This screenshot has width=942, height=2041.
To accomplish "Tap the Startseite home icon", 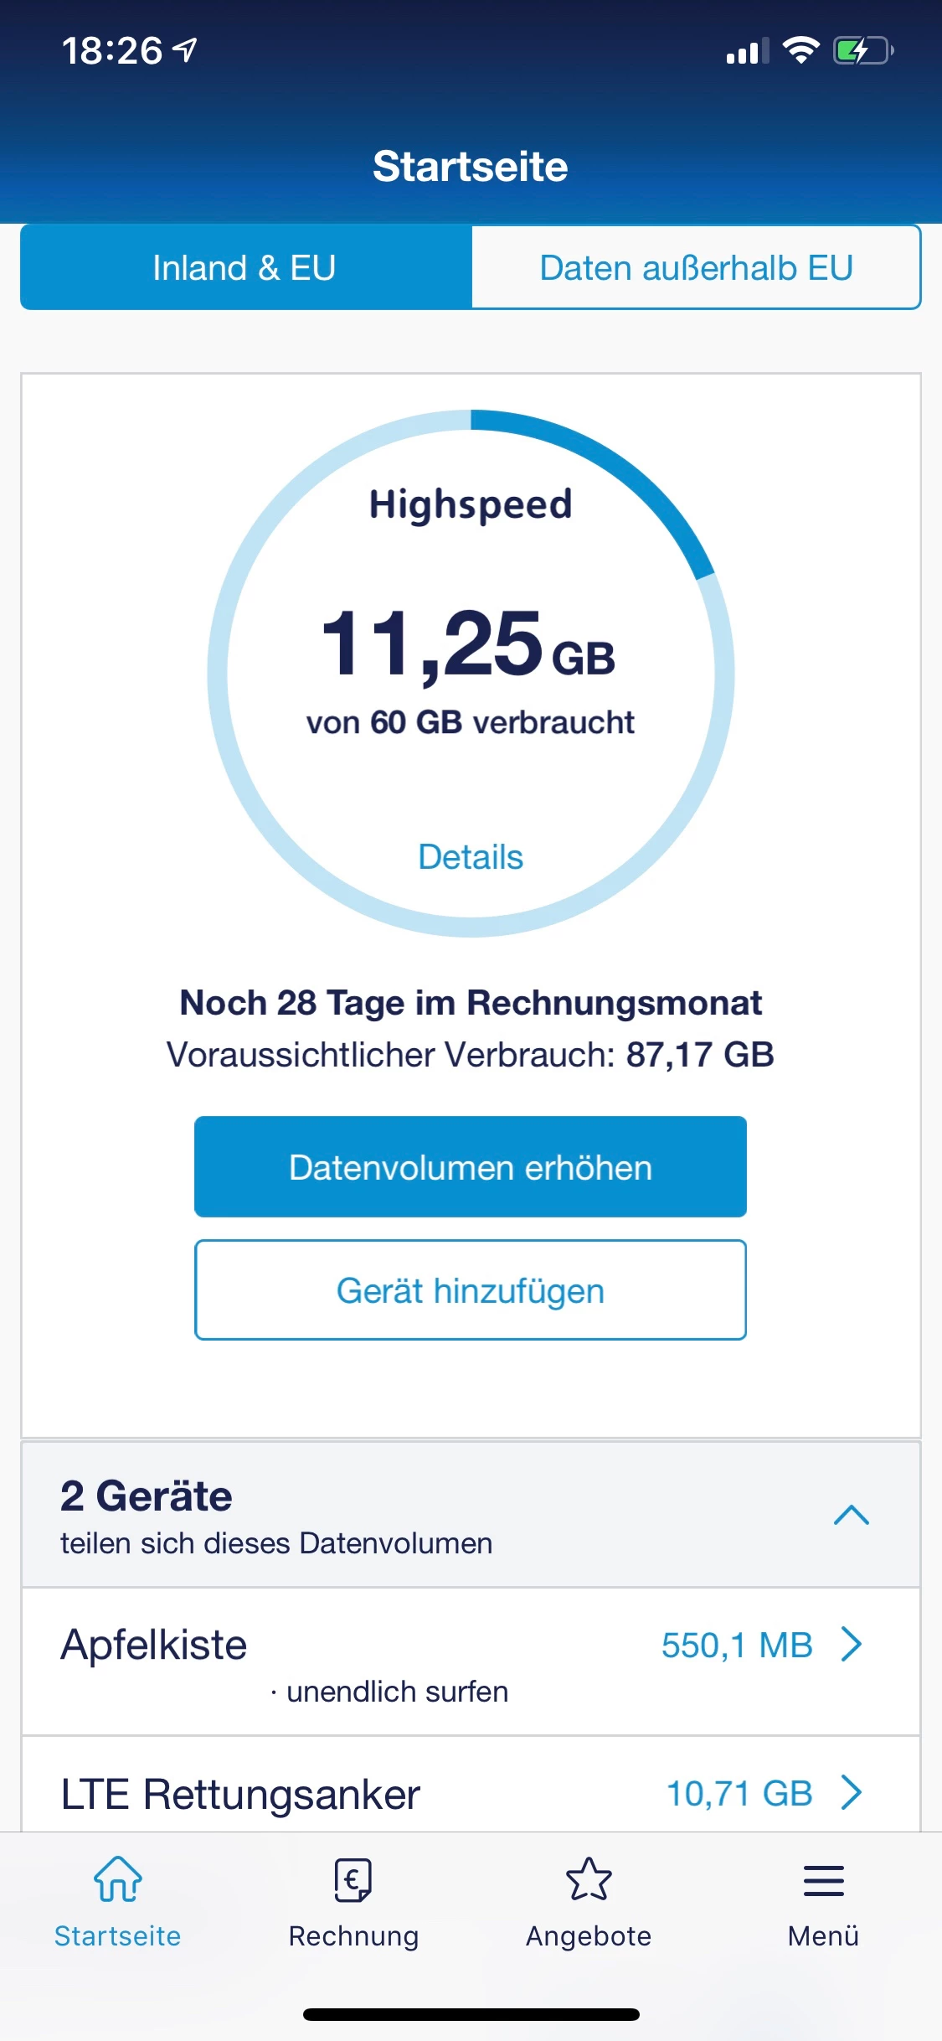I will pos(117,1879).
